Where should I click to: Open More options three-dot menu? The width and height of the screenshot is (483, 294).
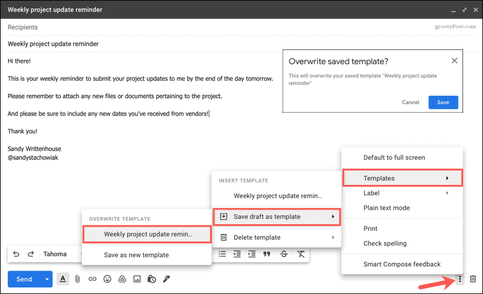tap(459, 279)
